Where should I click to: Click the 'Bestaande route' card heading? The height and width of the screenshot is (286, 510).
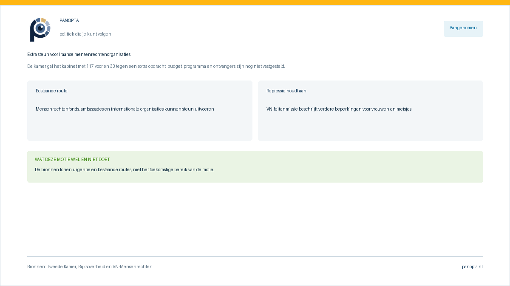[x=51, y=91]
